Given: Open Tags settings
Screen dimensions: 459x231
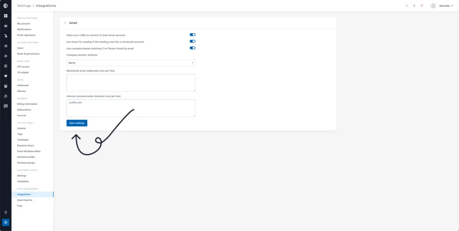Looking at the screenshot, I should pyautogui.click(x=20, y=134).
